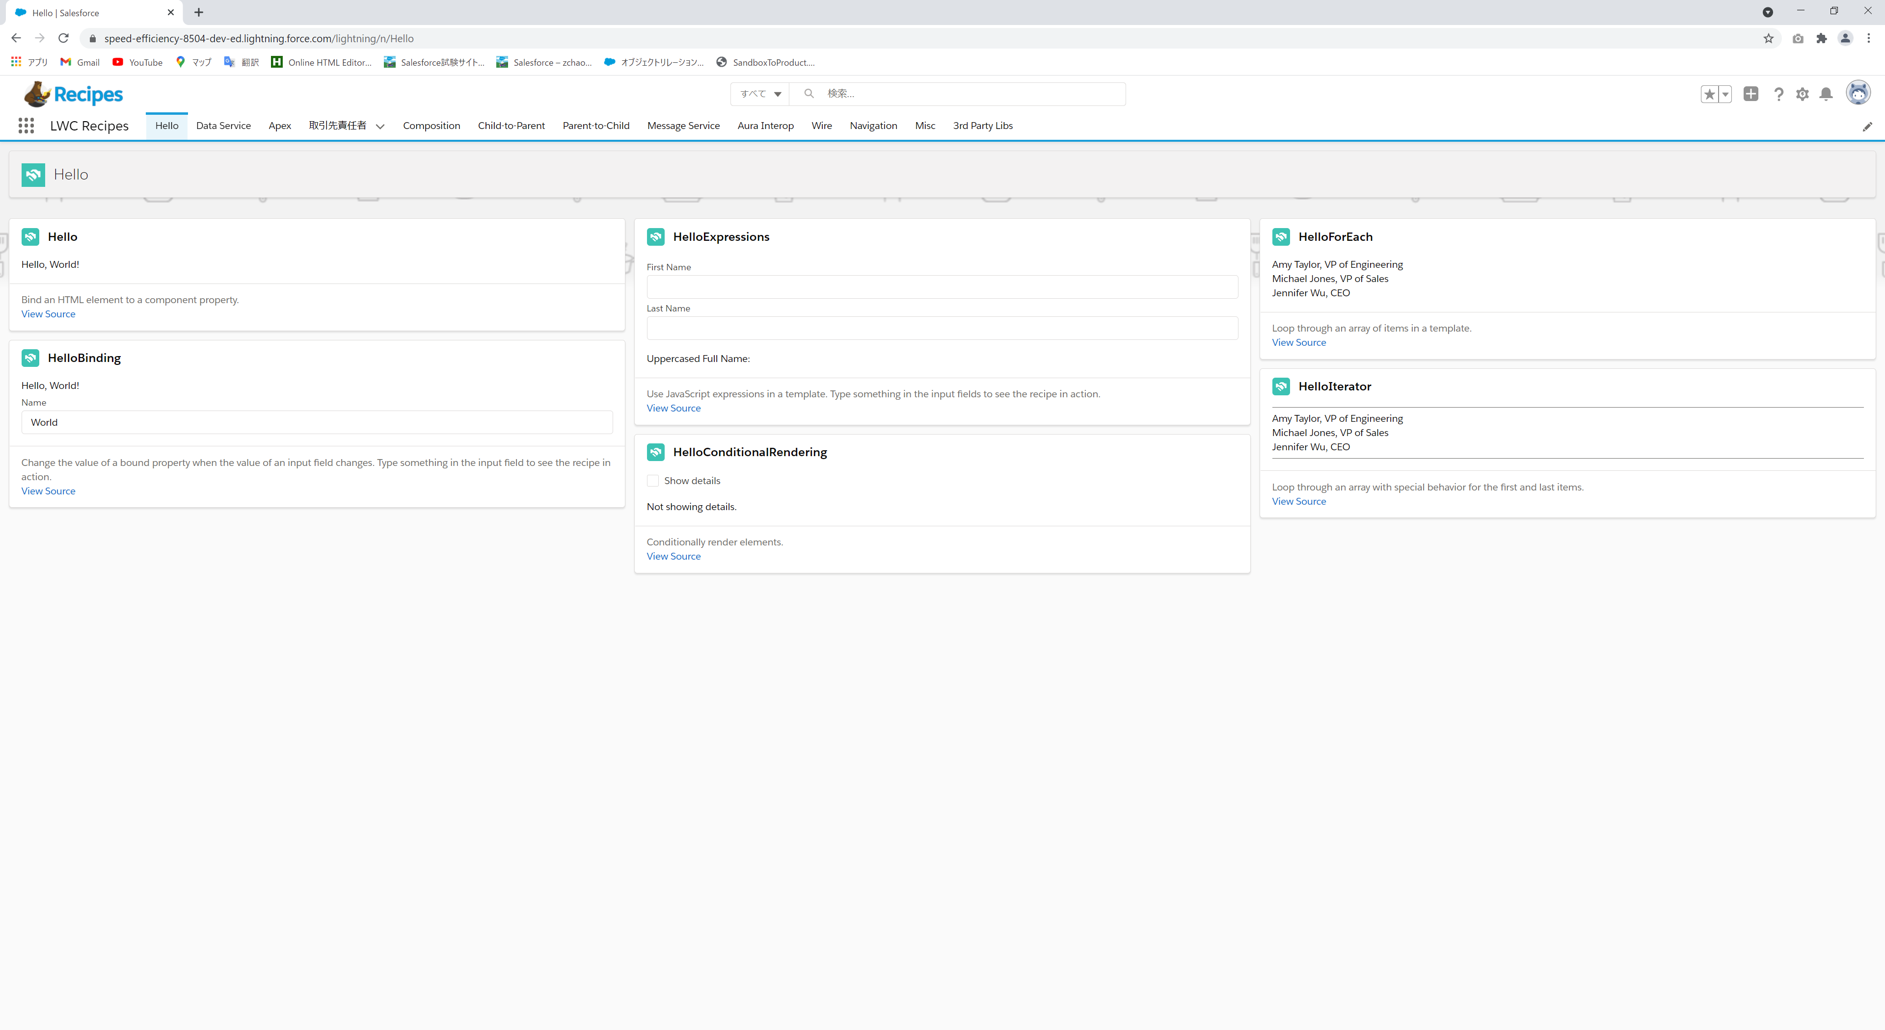The width and height of the screenshot is (1885, 1030).
Task: Open View Source in HelloExpressions card
Action: (673, 408)
